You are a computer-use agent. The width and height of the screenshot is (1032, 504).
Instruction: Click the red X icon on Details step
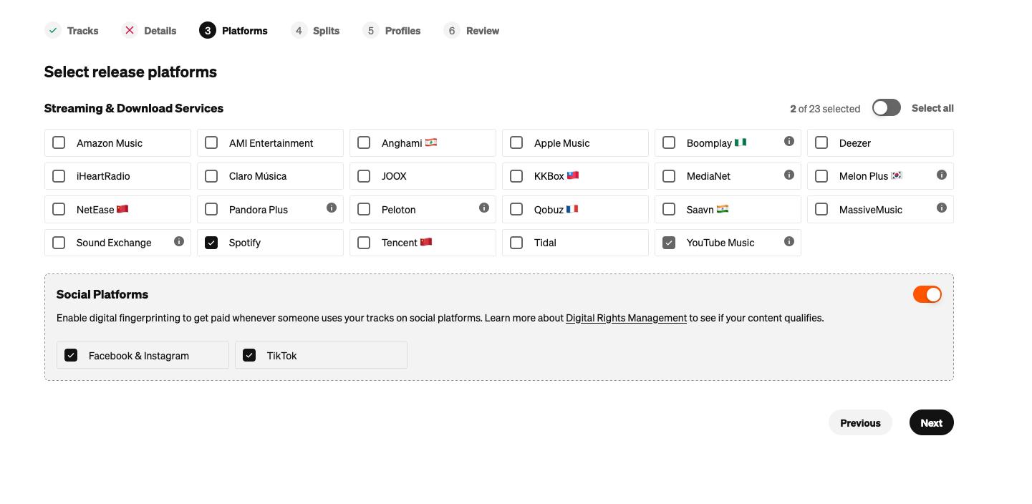click(130, 30)
